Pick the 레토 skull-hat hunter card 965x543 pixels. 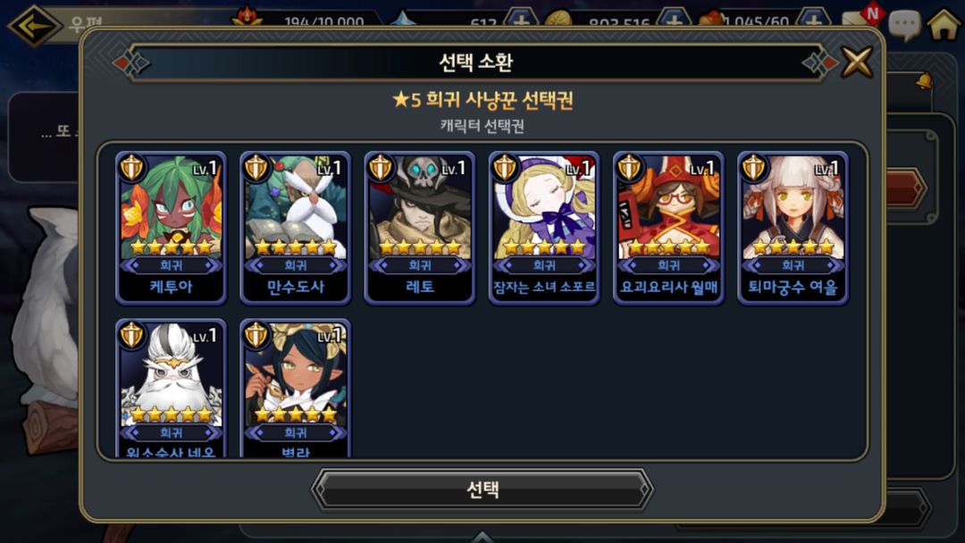point(420,228)
